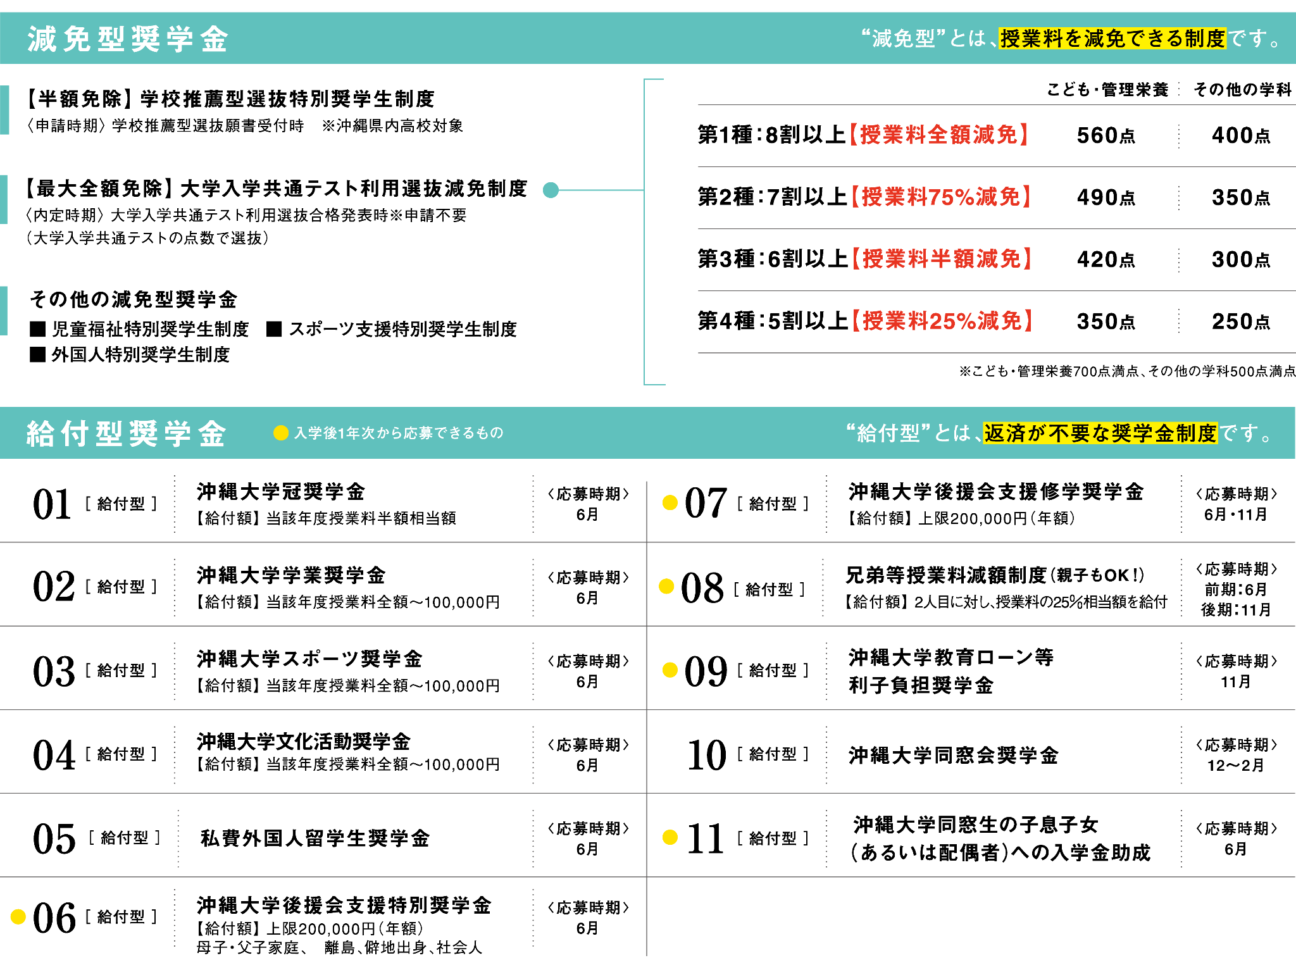The image size is (1296, 972).
Task: Click the yellow dot beside number 09
Action: (670, 670)
